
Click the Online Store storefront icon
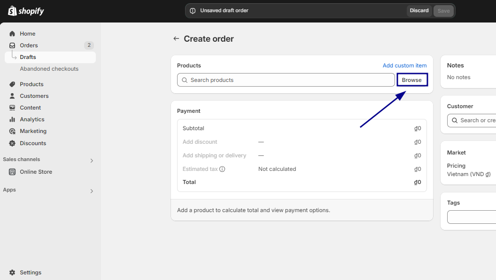[x=12, y=172]
